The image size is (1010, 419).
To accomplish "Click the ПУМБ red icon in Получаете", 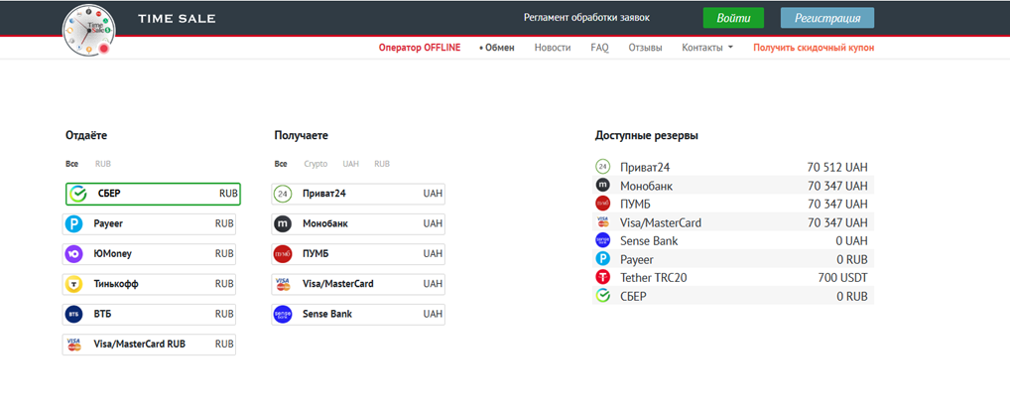I will tap(283, 254).
